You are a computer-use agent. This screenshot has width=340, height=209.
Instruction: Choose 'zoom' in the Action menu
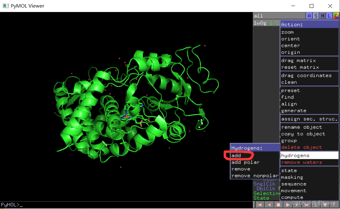[x=309, y=32]
